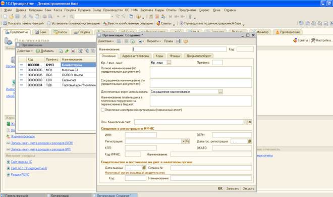
Task: Select the Магазин 23 row in organizations list
Action: coord(57,70)
